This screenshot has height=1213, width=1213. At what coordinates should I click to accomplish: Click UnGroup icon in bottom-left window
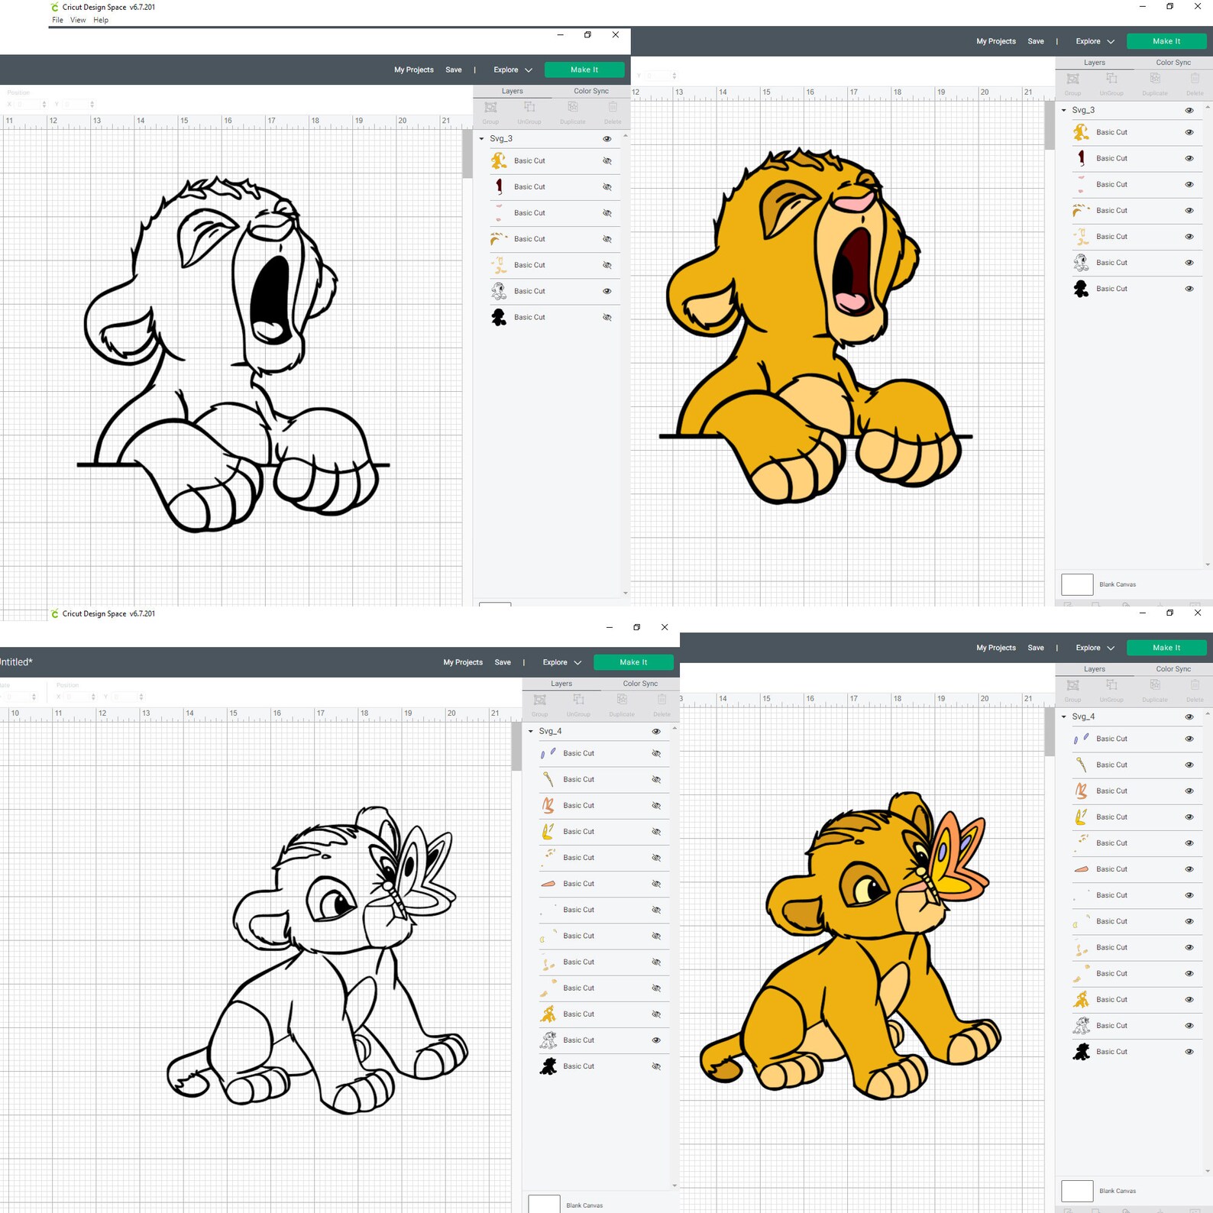coord(578,700)
